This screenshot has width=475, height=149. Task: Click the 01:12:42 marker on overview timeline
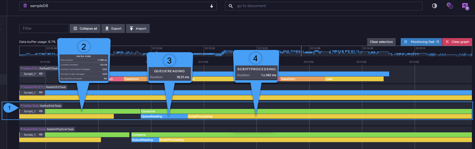click(x=210, y=48)
